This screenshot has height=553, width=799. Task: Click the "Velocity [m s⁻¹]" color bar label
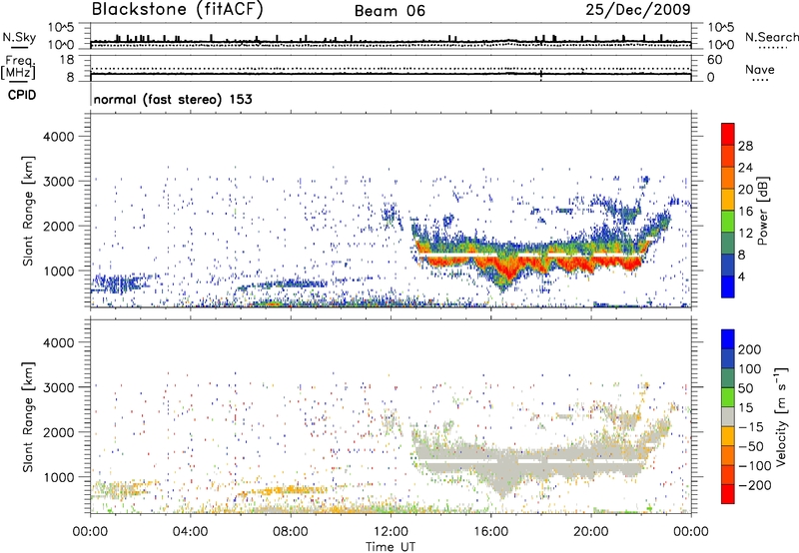[781, 416]
